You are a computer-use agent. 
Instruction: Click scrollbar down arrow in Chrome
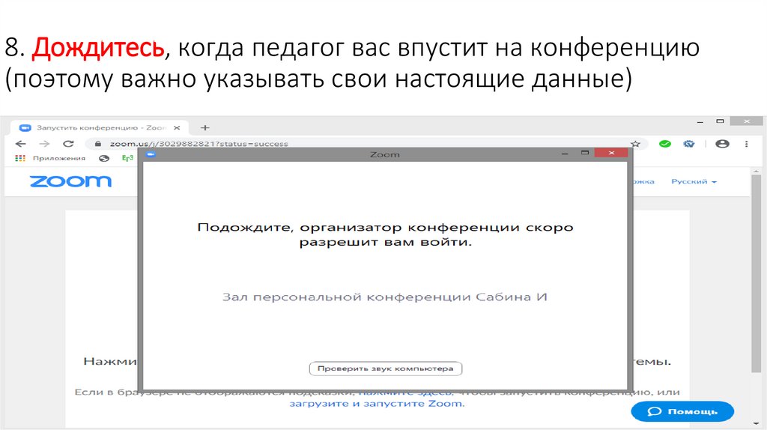tap(757, 425)
